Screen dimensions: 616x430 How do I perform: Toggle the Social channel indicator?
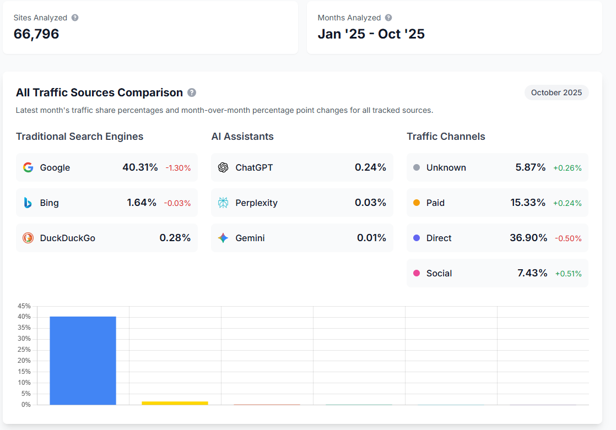point(415,273)
